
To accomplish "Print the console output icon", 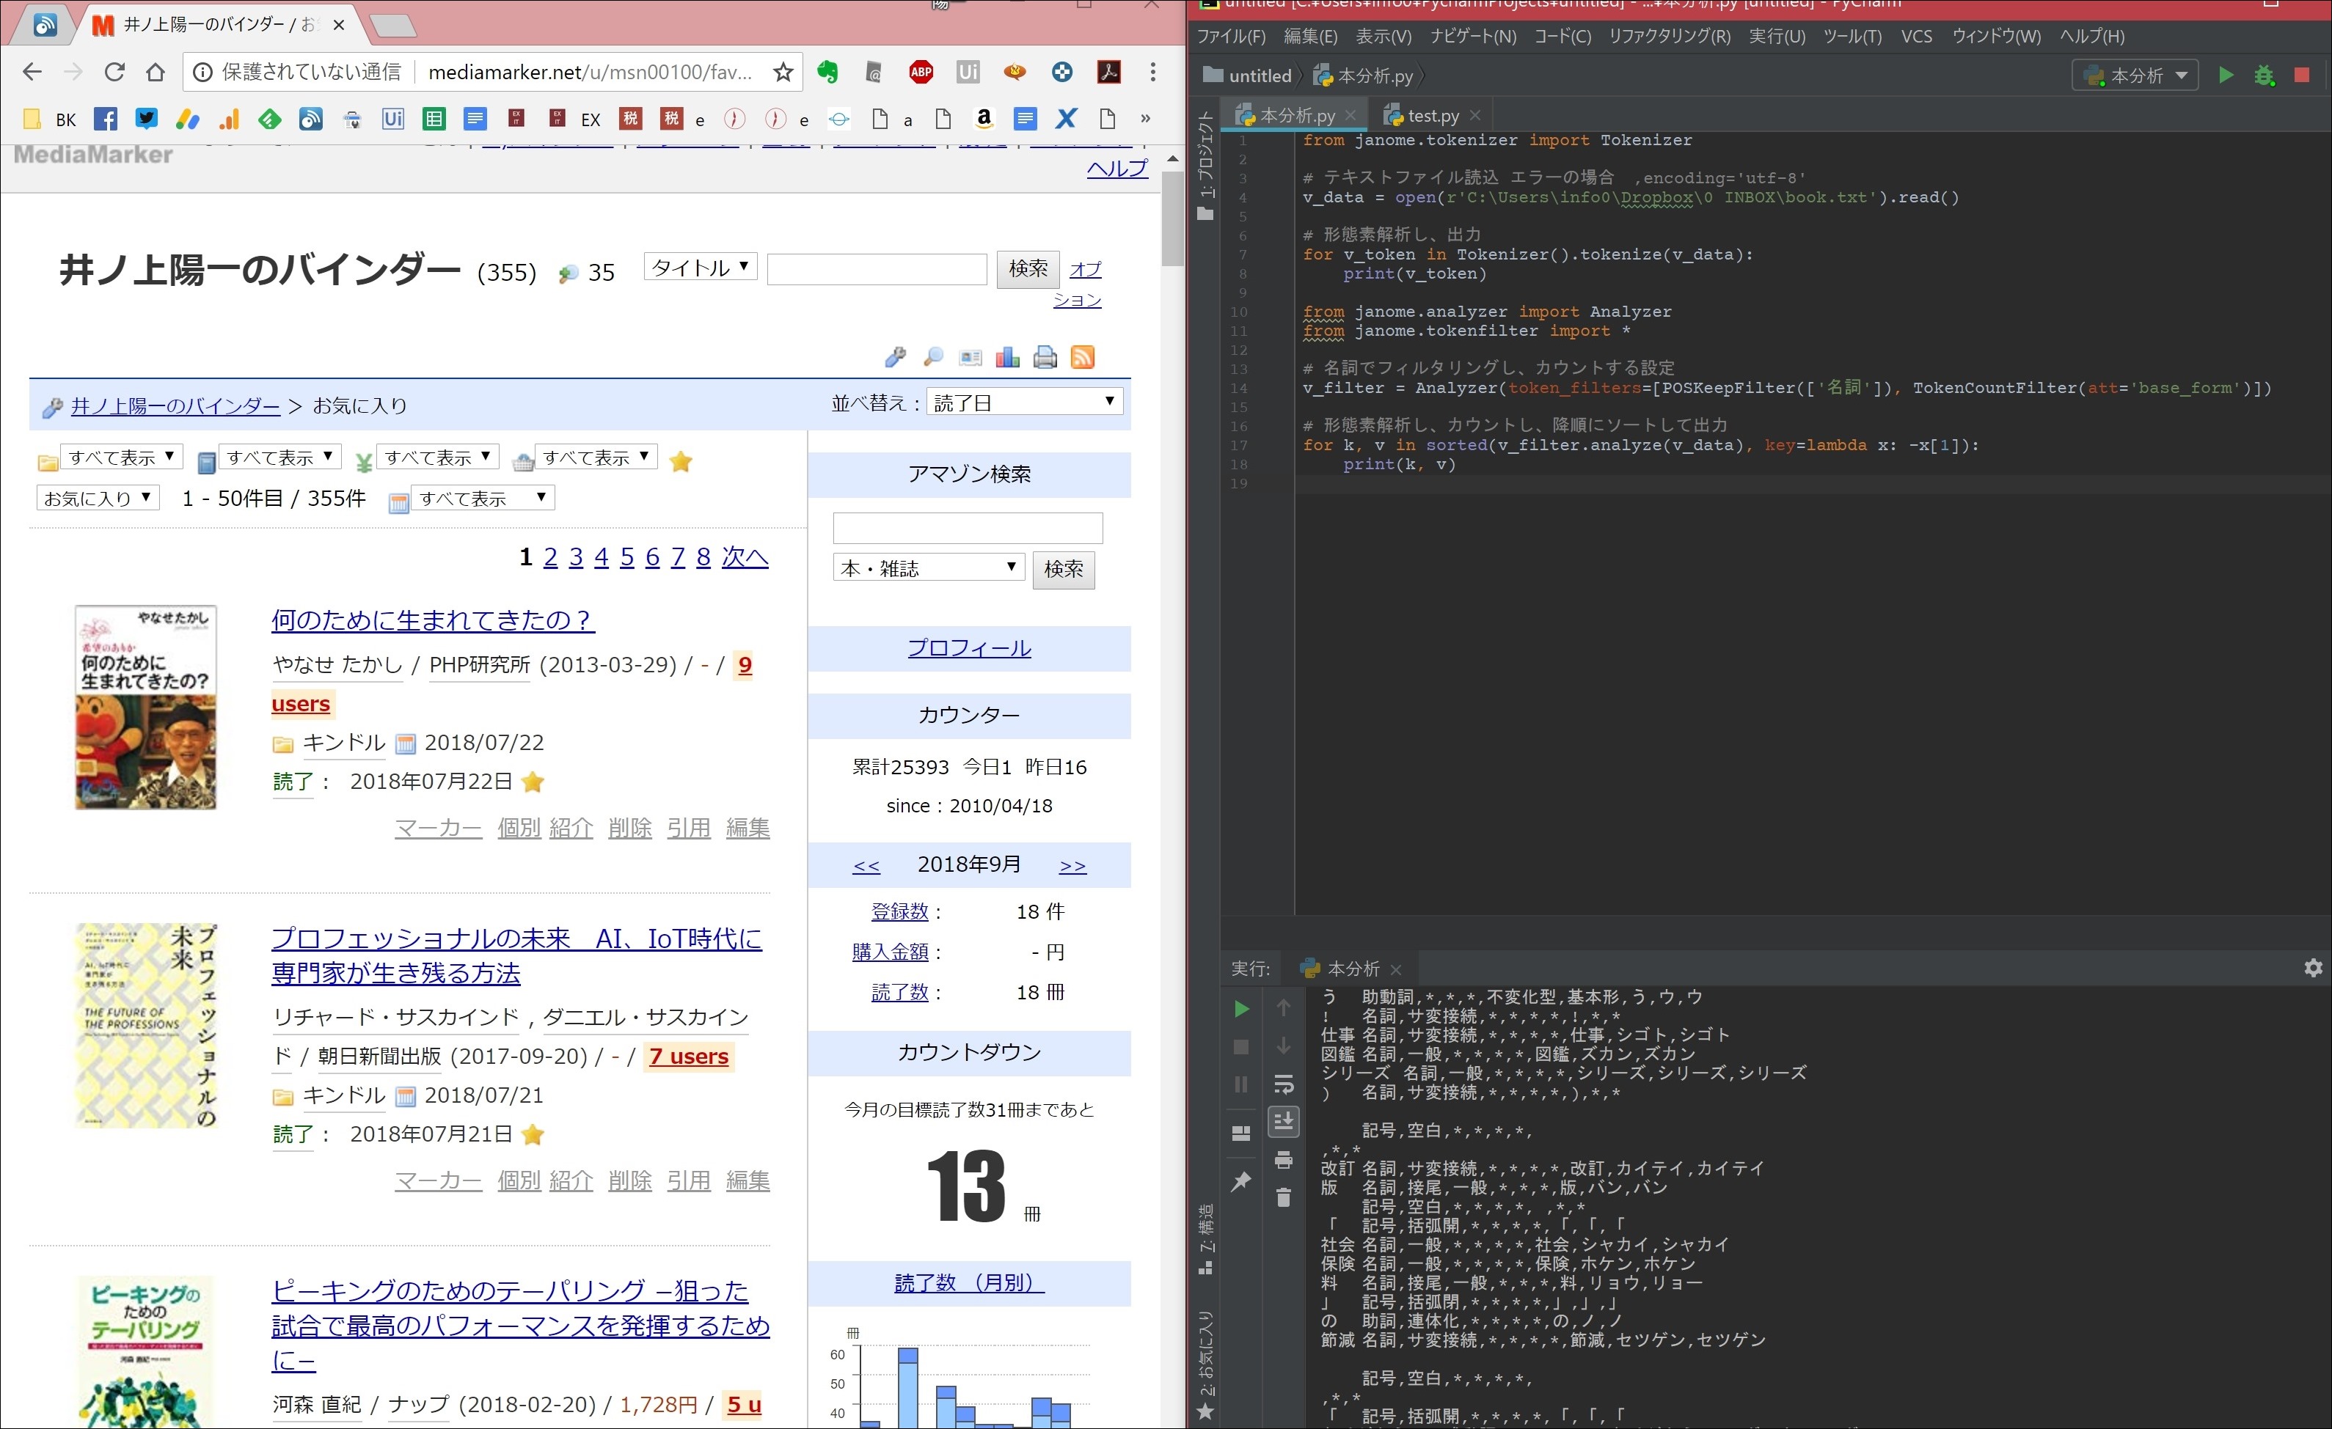I will [x=1283, y=1159].
